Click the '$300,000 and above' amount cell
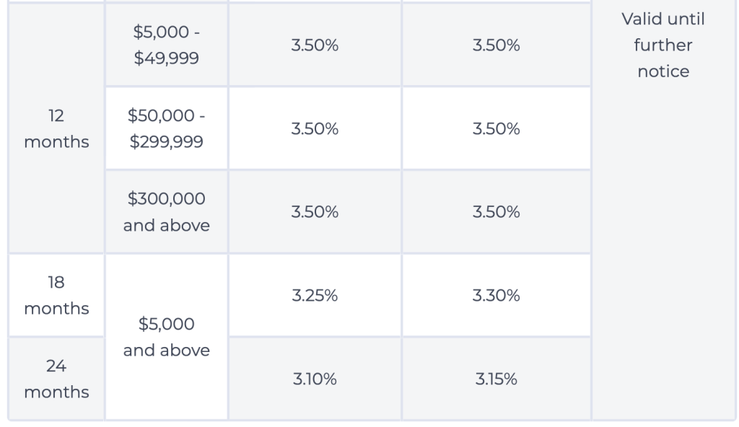The width and height of the screenshot is (739, 427). (x=166, y=212)
